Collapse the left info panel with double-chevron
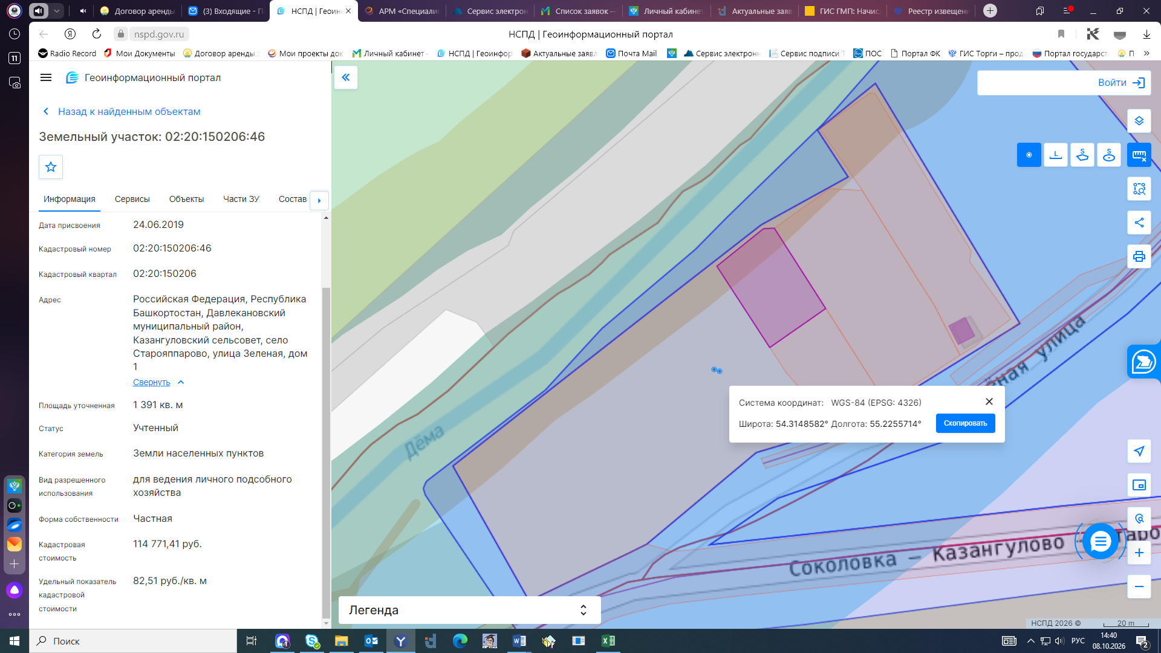 [346, 77]
